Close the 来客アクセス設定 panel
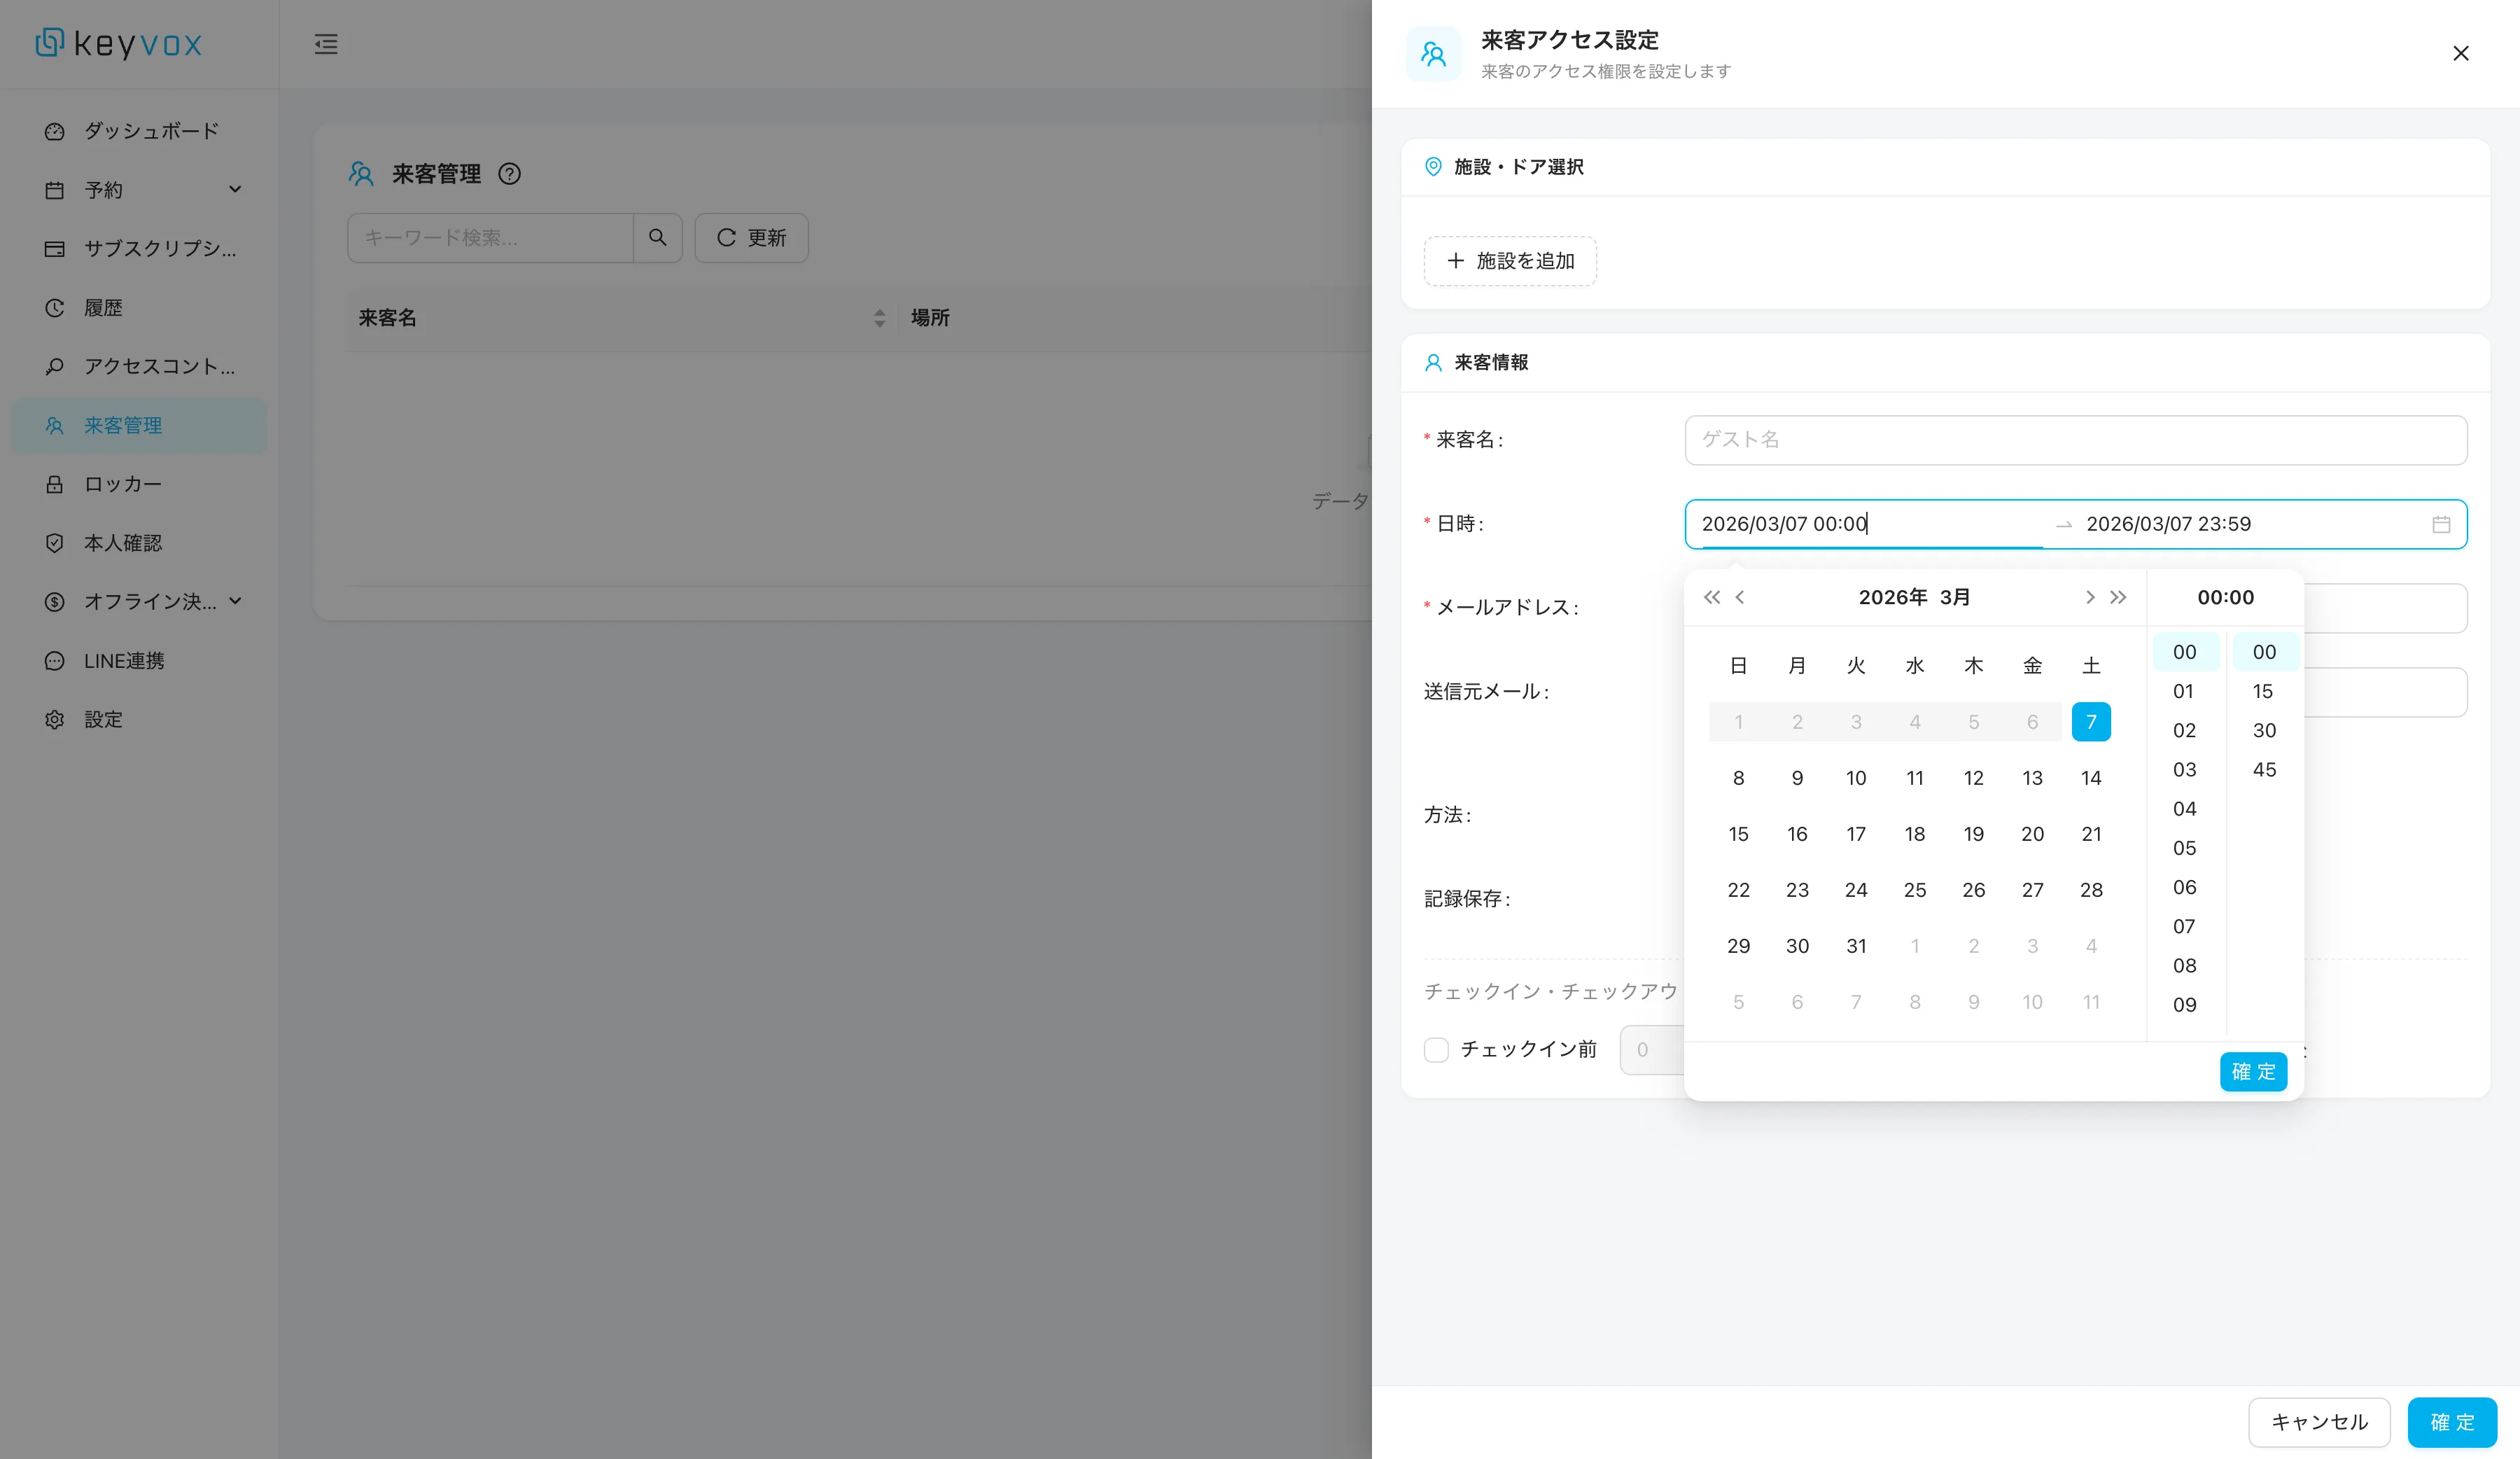 click(x=2461, y=53)
